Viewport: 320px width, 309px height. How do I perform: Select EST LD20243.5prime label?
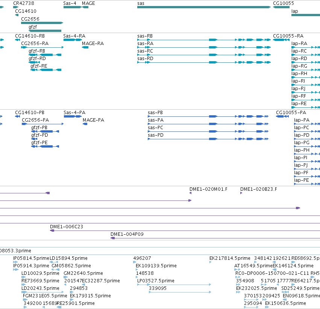(40, 289)
